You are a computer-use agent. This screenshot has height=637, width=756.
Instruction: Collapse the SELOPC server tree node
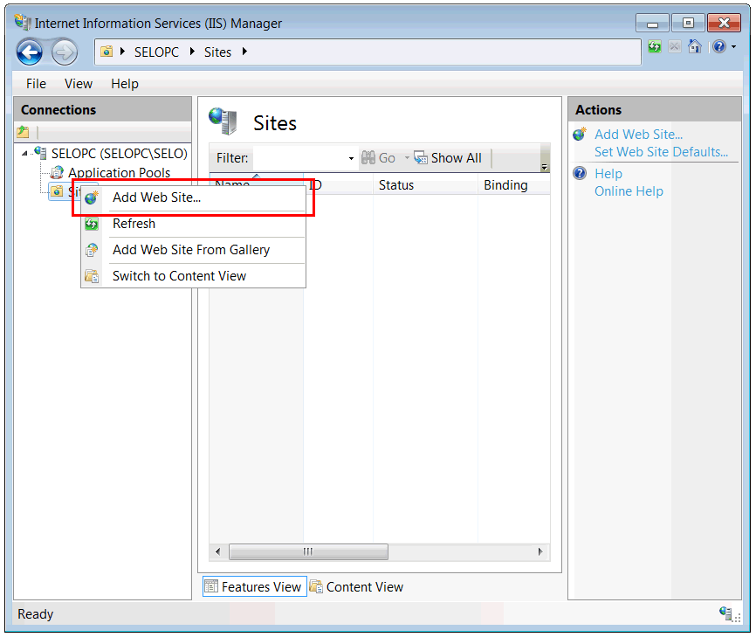pyautogui.click(x=24, y=154)
